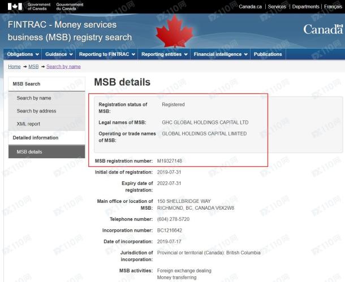This screenshot has height=282, width=345.
Task: Click the Canadian flag logo
Action: (x=15, y=6)
